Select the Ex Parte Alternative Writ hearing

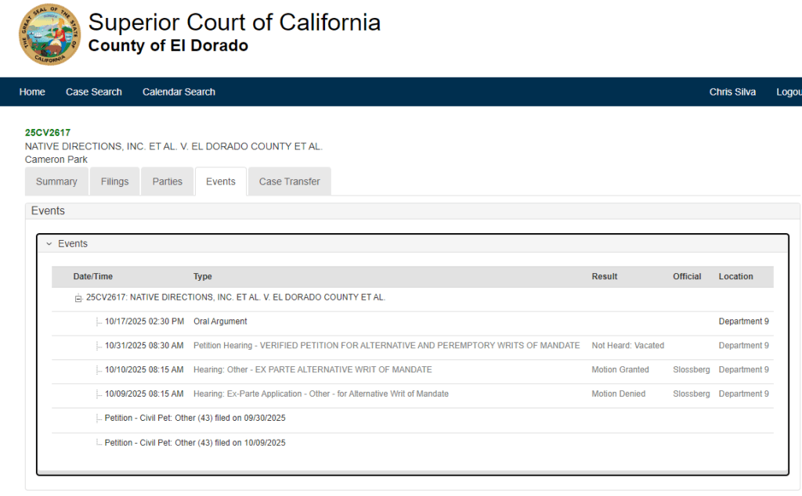(x=312, y=370)
